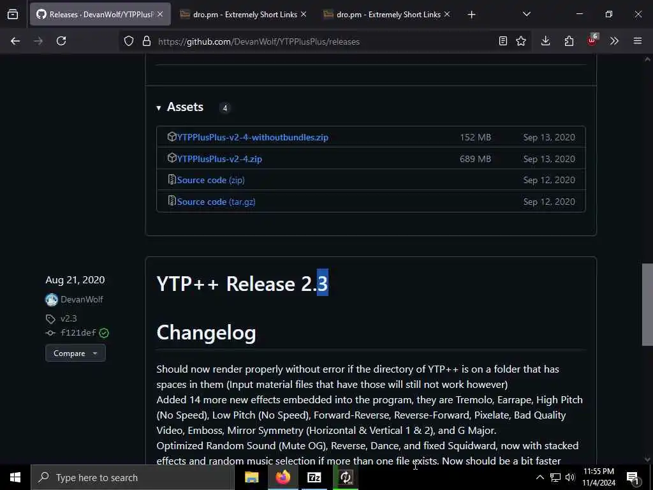Show verified commit green check badge
Viewport: 653px width, 490px height.
click(104, 333)
